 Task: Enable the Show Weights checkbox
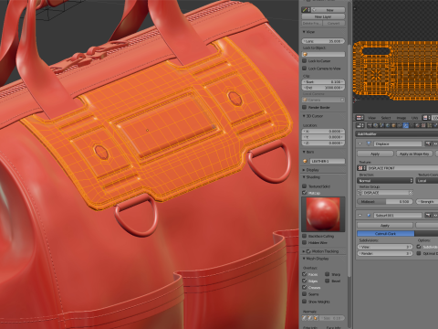tap(304, 302)
